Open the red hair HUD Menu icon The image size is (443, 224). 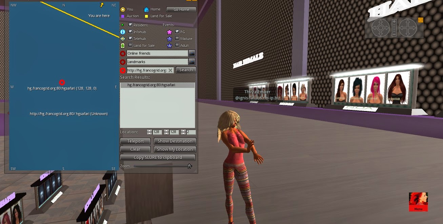coord(418,202)
